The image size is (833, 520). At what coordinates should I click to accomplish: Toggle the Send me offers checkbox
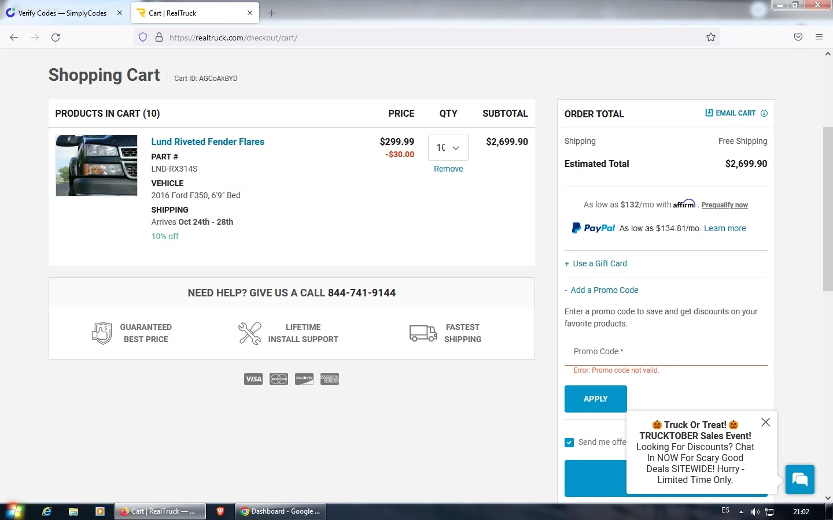pyautogui.click(x=569, y=443)
